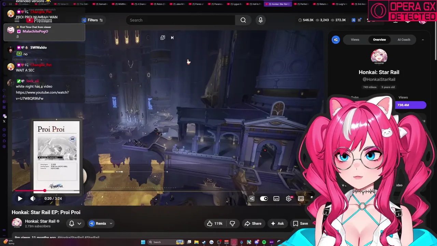Screen dimensions: 437x246
Task: Click X (Twitter) icon in Opera sidebar
Action: [x=4, y=121]
